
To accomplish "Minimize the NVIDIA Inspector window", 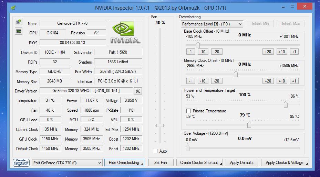I will 283,7.
